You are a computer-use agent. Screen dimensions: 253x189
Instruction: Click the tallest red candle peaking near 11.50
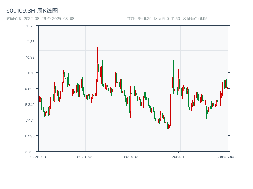[x=98, y=64]
